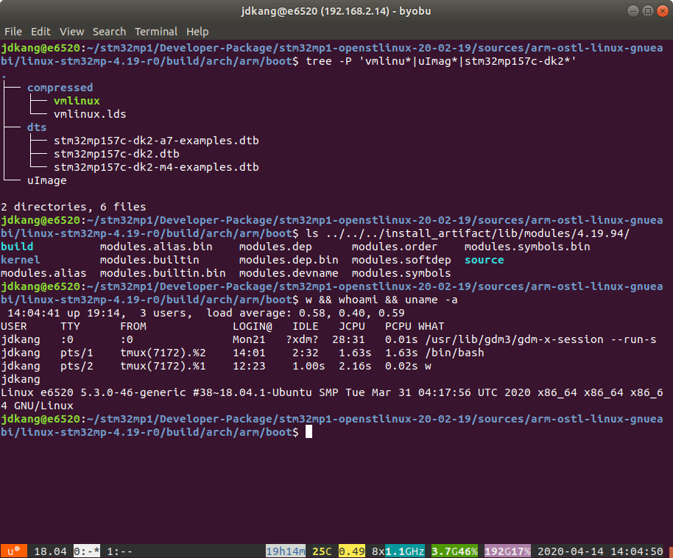Click the terminal cursor at the last prompt

309,432
